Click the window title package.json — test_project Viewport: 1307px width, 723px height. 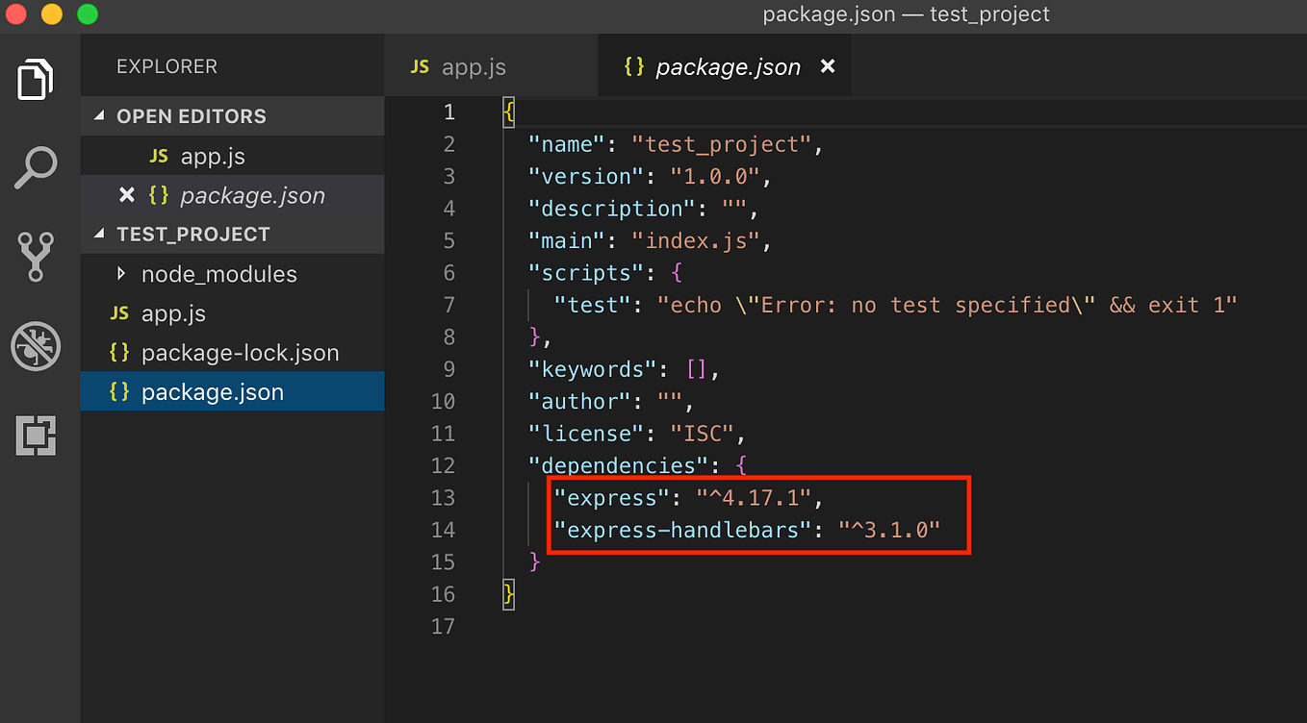click(x=906, y=14)
